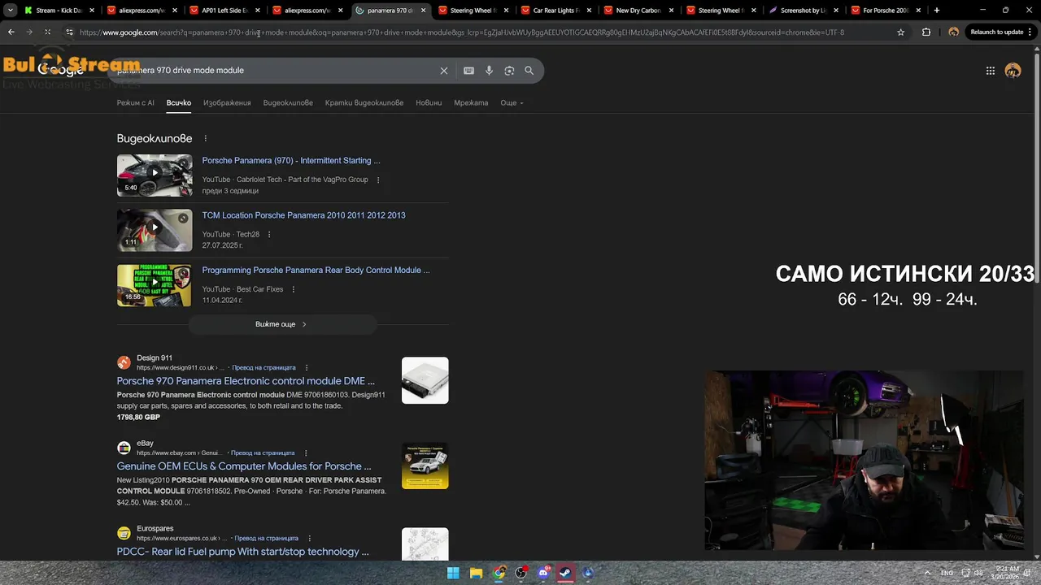Switch to the New Dry Carbon tab
The height and width of the screenshot is (585, 1041).
(638, 11)
